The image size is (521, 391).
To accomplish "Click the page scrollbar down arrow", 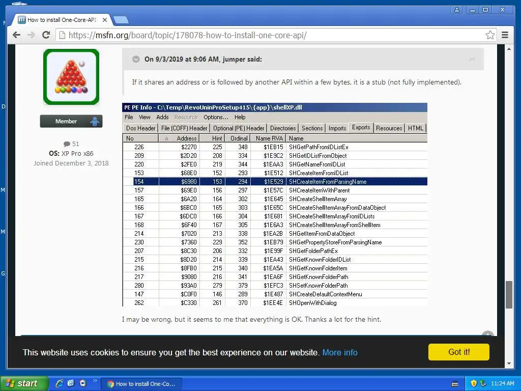I will coord(509,364).
